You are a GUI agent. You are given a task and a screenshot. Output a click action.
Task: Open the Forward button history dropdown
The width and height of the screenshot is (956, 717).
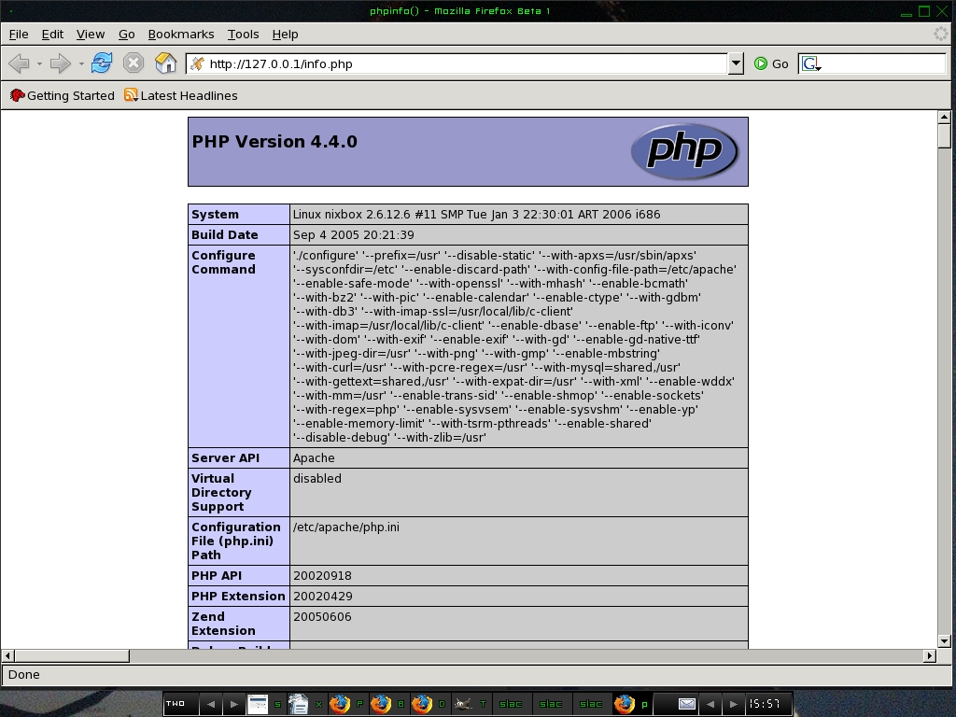point(81,63)
